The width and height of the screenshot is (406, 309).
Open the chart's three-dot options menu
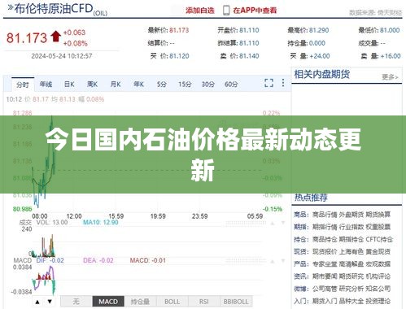[283, 83]
